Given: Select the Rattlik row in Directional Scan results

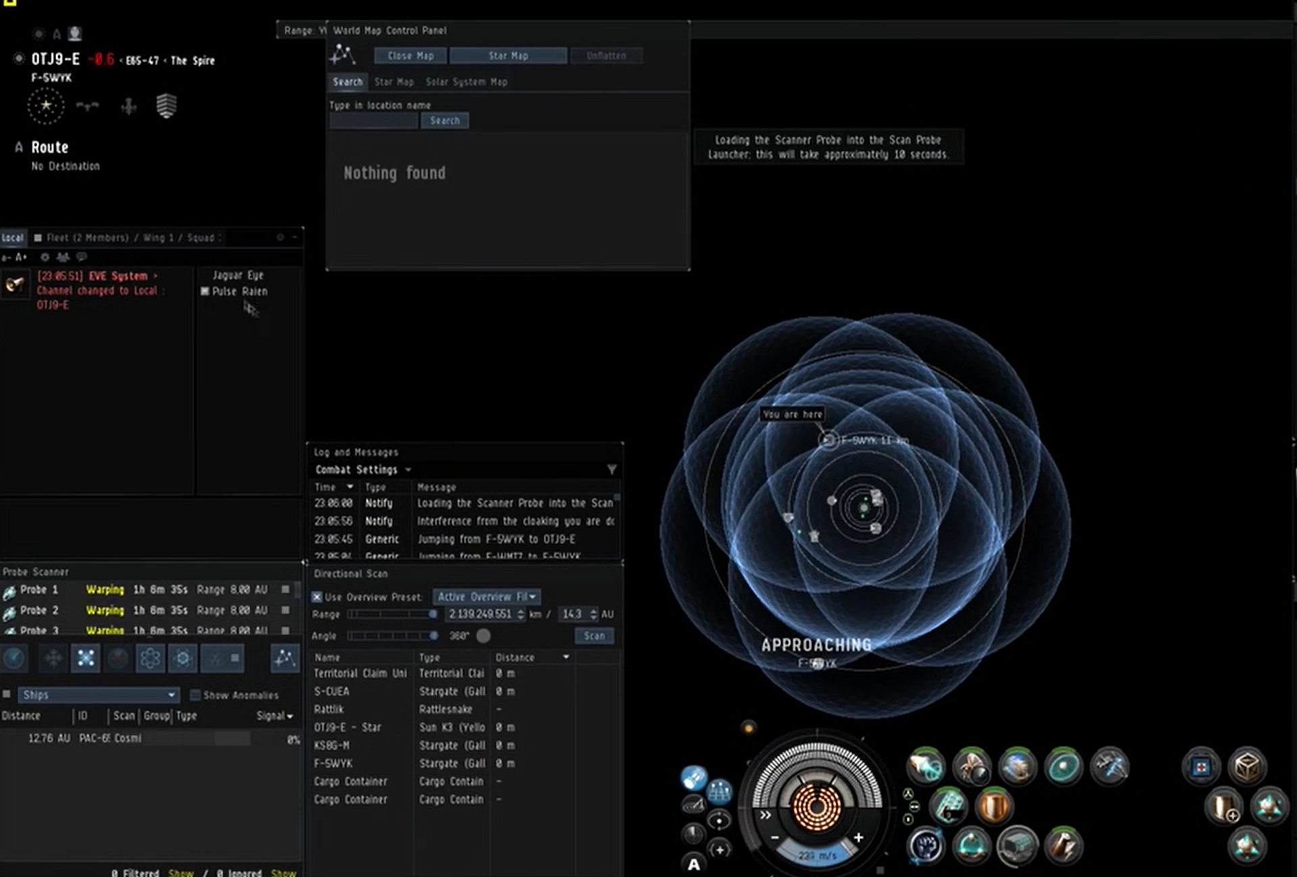Looking at the screenshot, I should (x=465, y=709).
